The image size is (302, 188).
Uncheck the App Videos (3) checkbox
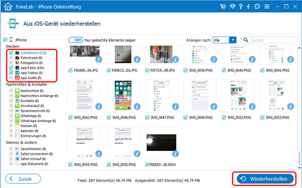pos(11,72)
